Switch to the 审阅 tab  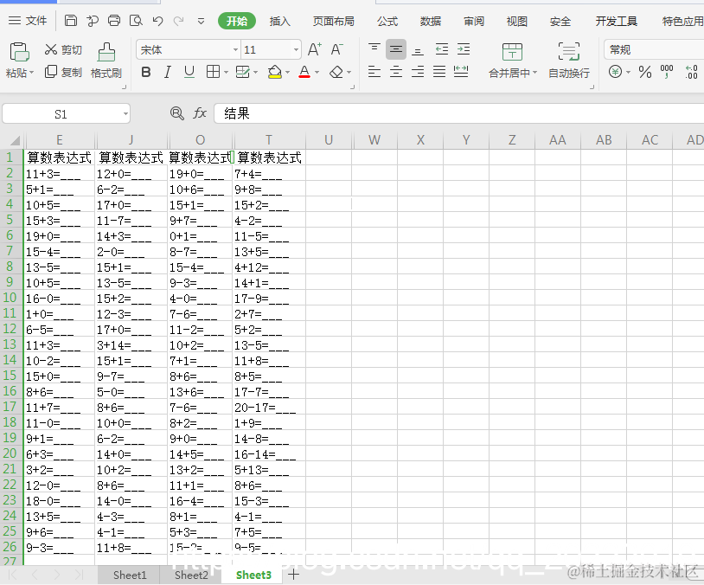tap(474, 21)
